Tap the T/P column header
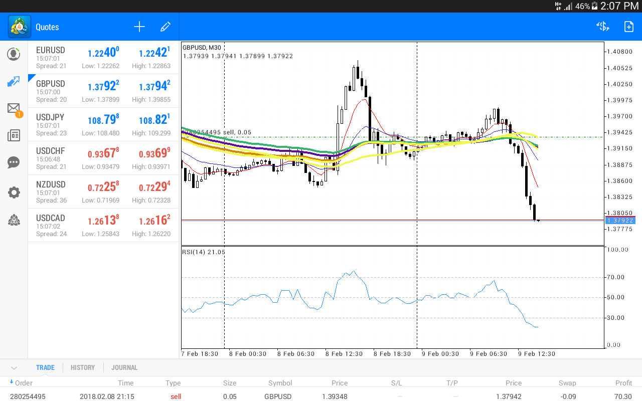 tap(452, 383)
